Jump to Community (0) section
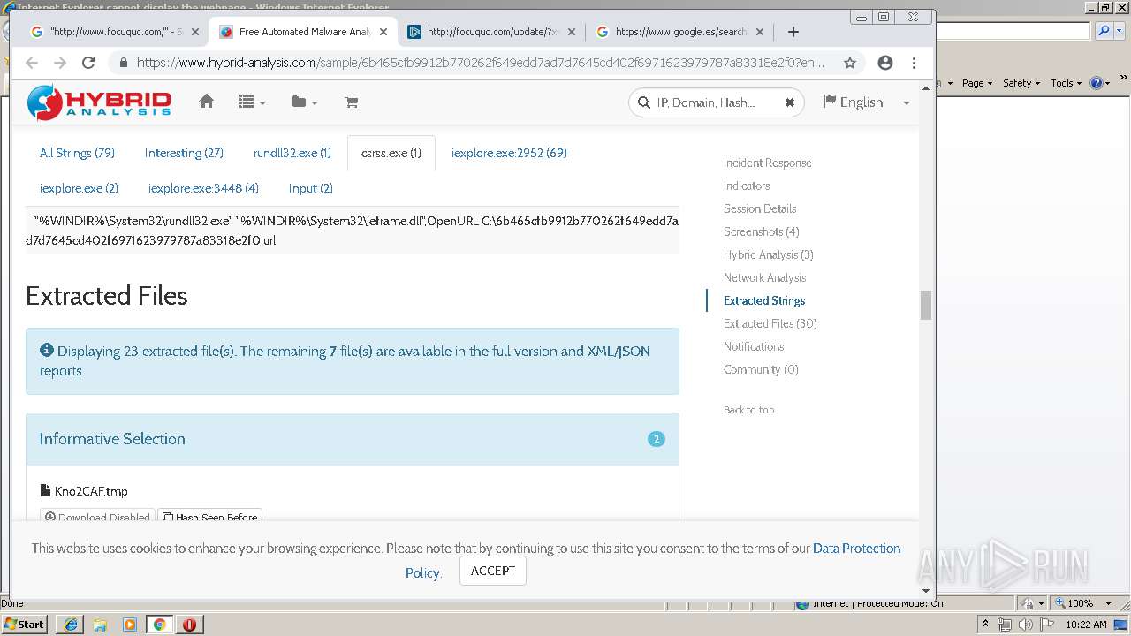1131x636 pixels. point(761,369)
